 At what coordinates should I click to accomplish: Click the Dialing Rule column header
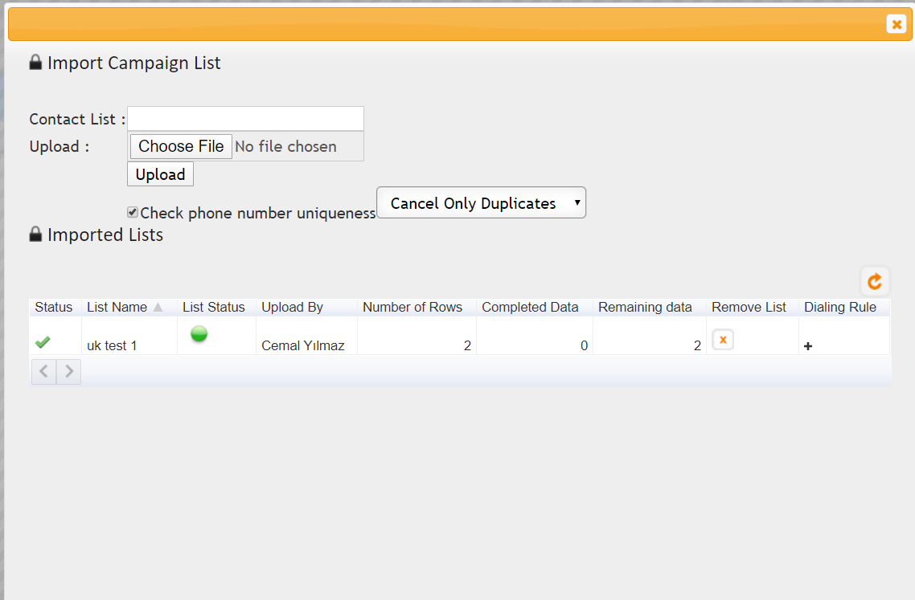click(840, 308)
